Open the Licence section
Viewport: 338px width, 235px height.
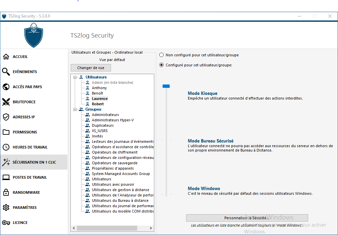pos(34,223)
